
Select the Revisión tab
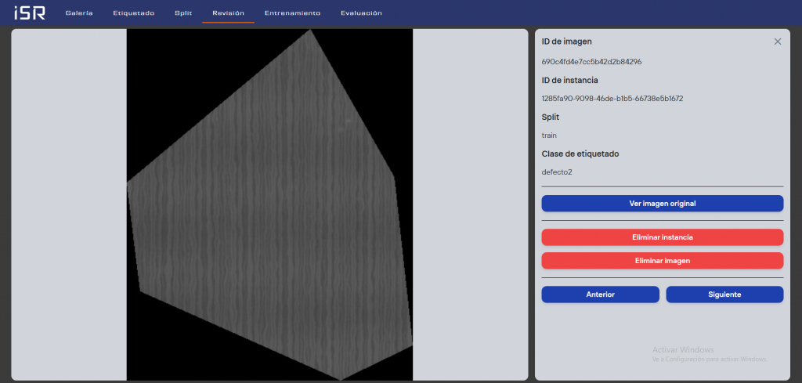coord(228,13)
